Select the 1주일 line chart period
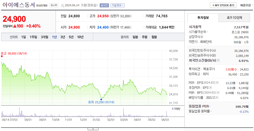This screenshot has height=131, width=254. (33, 37)
